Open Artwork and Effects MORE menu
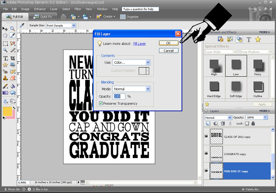This screenshot has height=193, width=276. click(264, 32)
